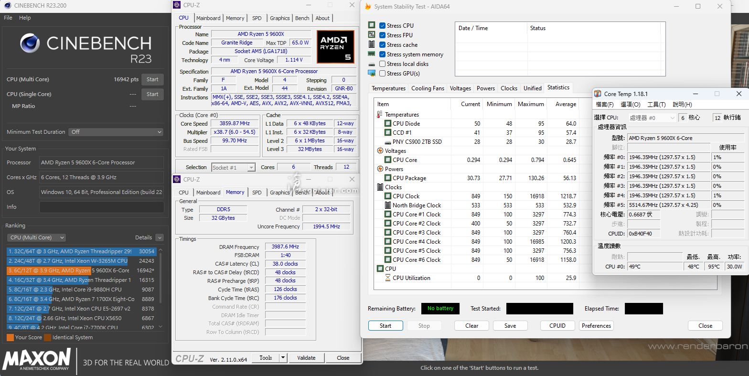749x376 pixels.
Task: Open the File menu in Cinebench
Action: [8, 18]
